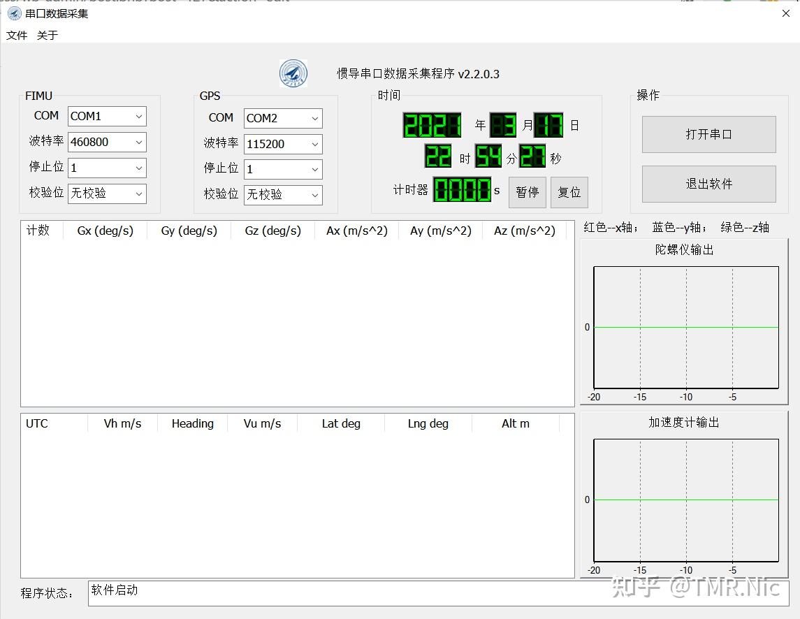Click the 惯导串口数据采集程序 v2.2.0.3 title text
This screenshot has width=800, height=619.
coord(418,74)
